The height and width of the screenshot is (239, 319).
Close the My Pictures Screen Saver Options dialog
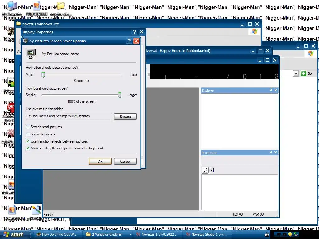[x=136, y=41]
